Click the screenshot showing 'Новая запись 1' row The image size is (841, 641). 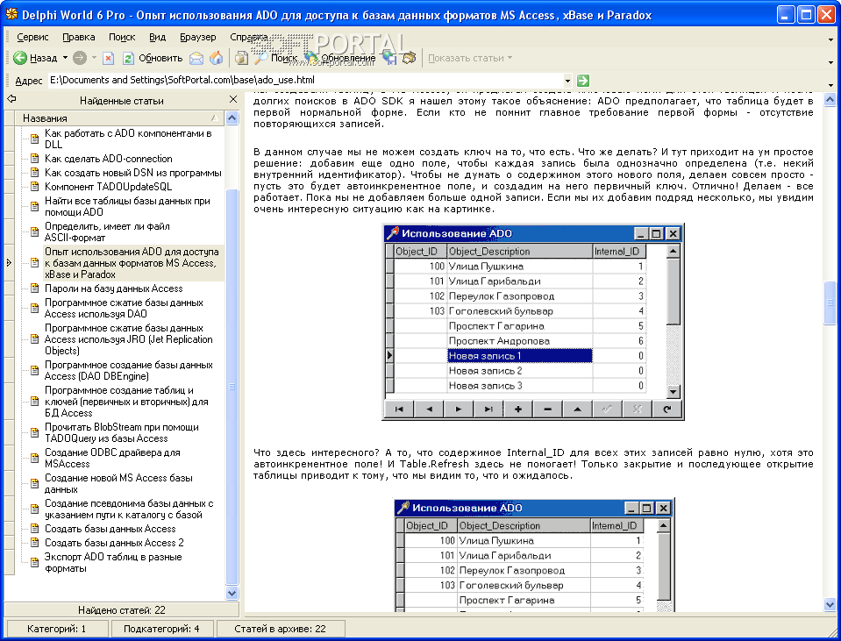click(533, 322)
